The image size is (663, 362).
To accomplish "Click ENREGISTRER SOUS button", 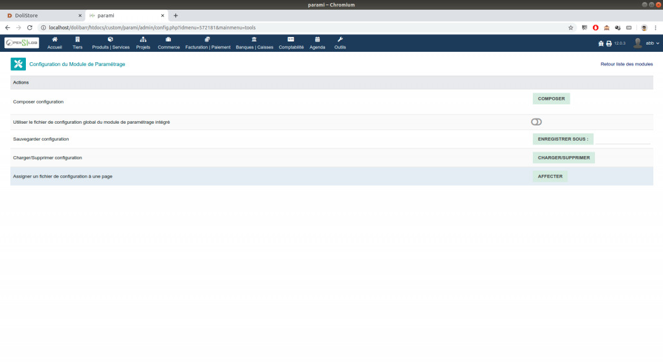I will [x=563, y=139].
